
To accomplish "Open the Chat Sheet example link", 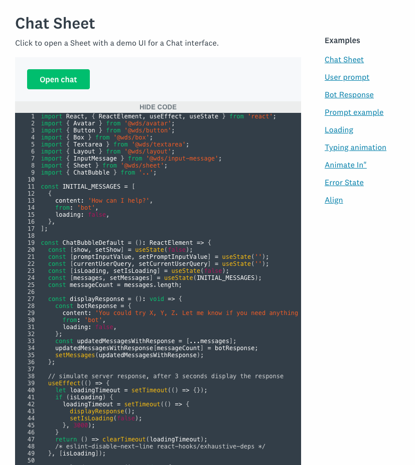I will coord(344,60).
